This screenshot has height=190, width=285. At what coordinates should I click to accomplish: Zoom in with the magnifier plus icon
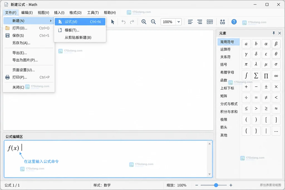pyautogui.click(x=144, y=22)
